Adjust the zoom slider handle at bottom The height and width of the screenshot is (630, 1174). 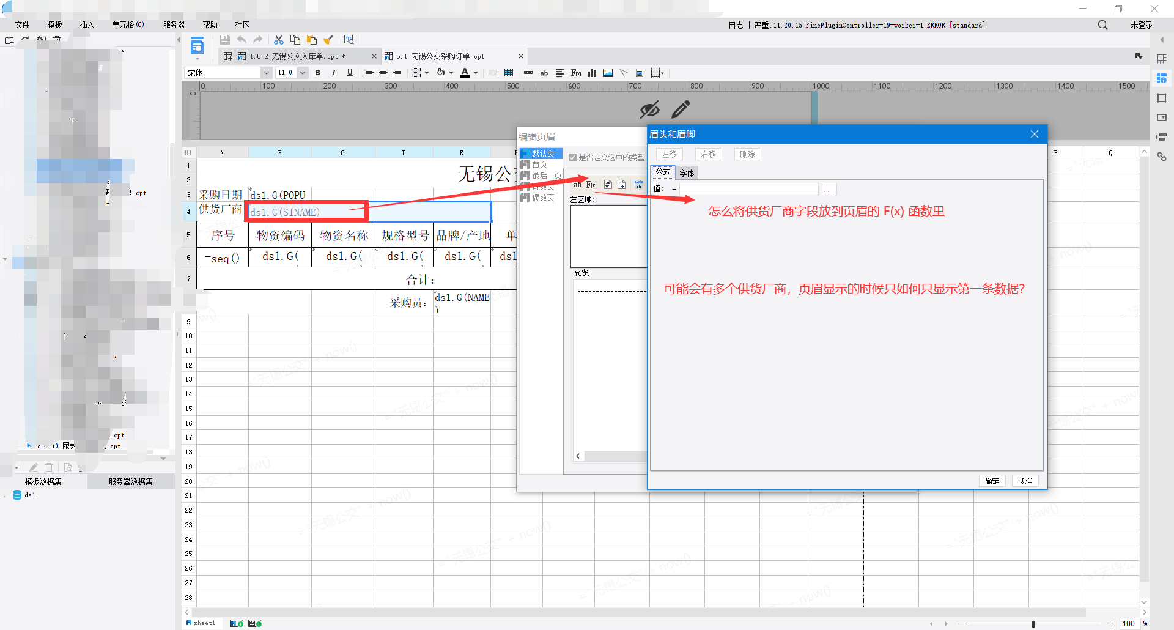[x=1033, y=624]
